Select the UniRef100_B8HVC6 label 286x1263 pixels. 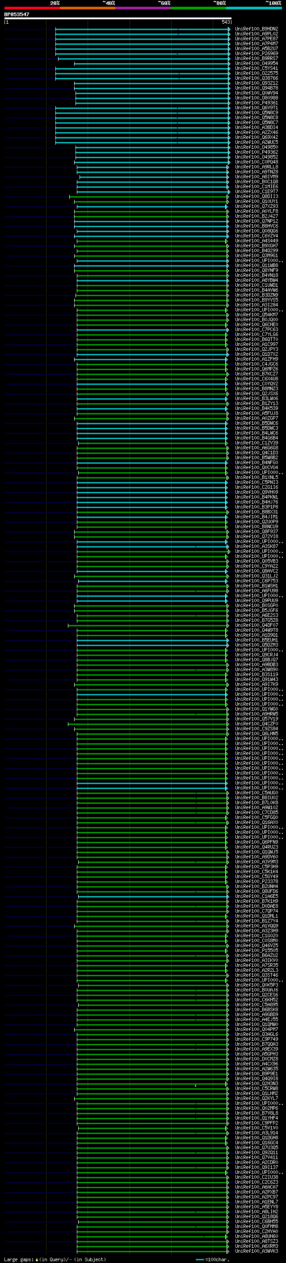[x=256, y=226]
